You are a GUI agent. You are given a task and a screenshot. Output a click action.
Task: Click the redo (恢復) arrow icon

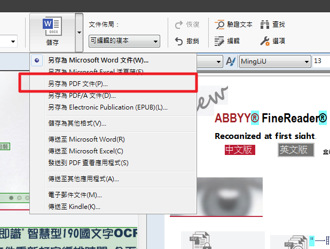pyautogui.click(x=179, y=25)
